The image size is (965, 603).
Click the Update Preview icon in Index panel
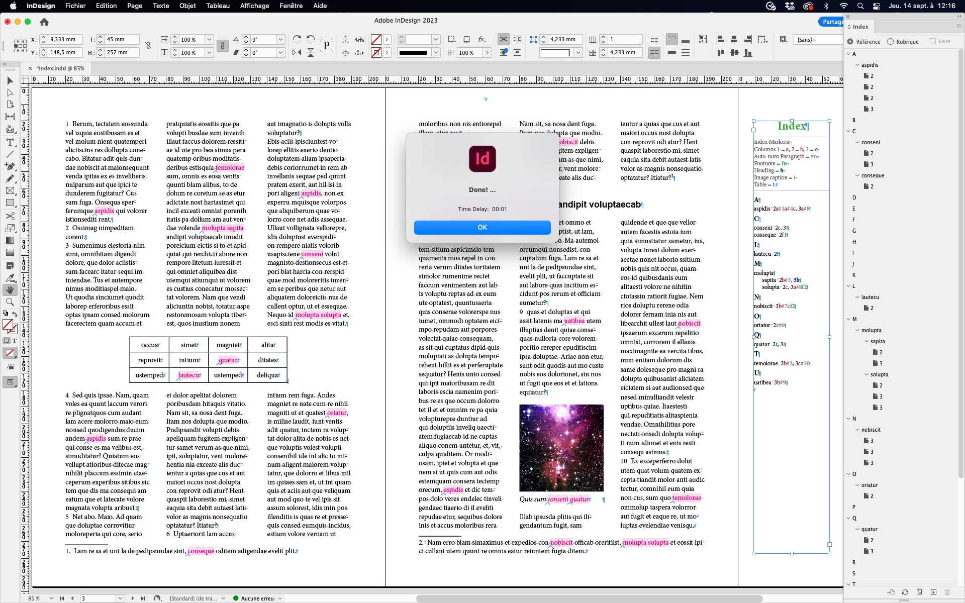pos(905,592)
